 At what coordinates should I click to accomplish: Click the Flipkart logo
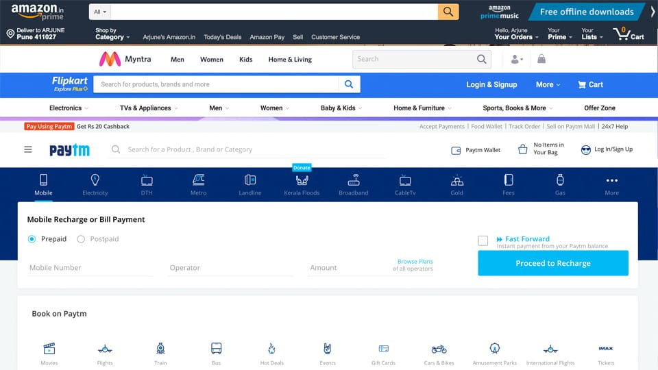click(70, 84)
